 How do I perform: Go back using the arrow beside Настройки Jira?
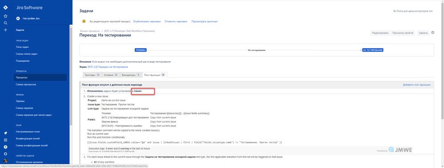(x=18, y=18)
